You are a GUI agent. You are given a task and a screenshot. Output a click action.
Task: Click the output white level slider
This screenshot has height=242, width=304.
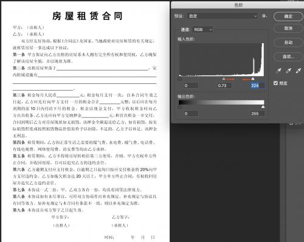263,107
